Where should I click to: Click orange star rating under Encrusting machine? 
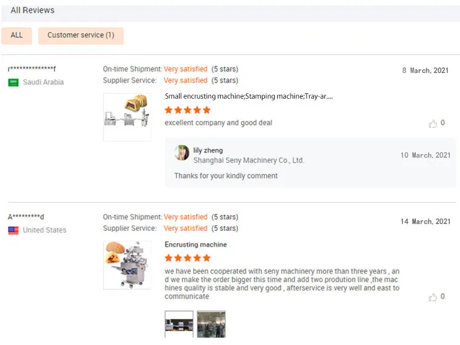[187, 258]
